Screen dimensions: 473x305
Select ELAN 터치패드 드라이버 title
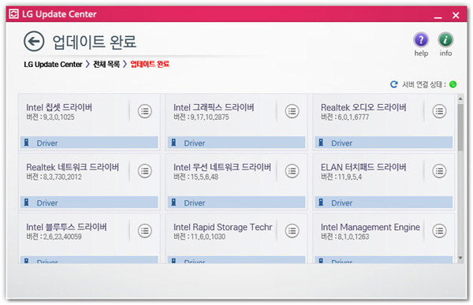coord(363,167)
